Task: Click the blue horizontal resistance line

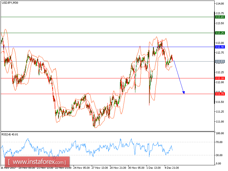Action: (85, 46)
